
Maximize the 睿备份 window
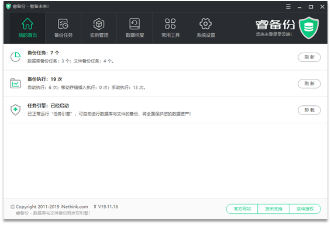pyautogui.click(x=311, y=7)
